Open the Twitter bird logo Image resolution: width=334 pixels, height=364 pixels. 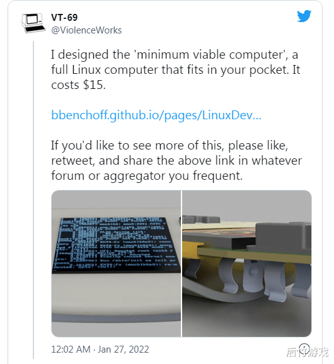point(304,16)
